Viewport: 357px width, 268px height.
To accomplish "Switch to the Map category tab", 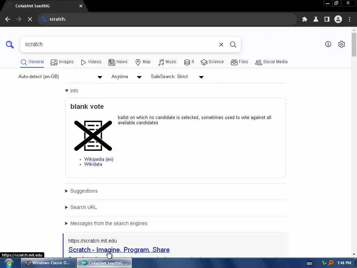I will coord(143,62).
